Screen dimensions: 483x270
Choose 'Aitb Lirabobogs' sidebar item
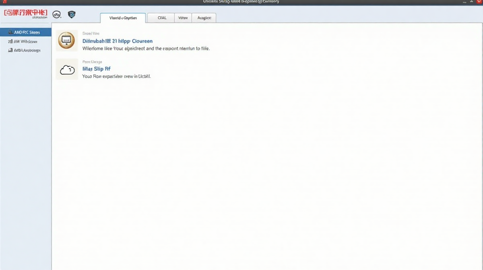pos(26,51)
